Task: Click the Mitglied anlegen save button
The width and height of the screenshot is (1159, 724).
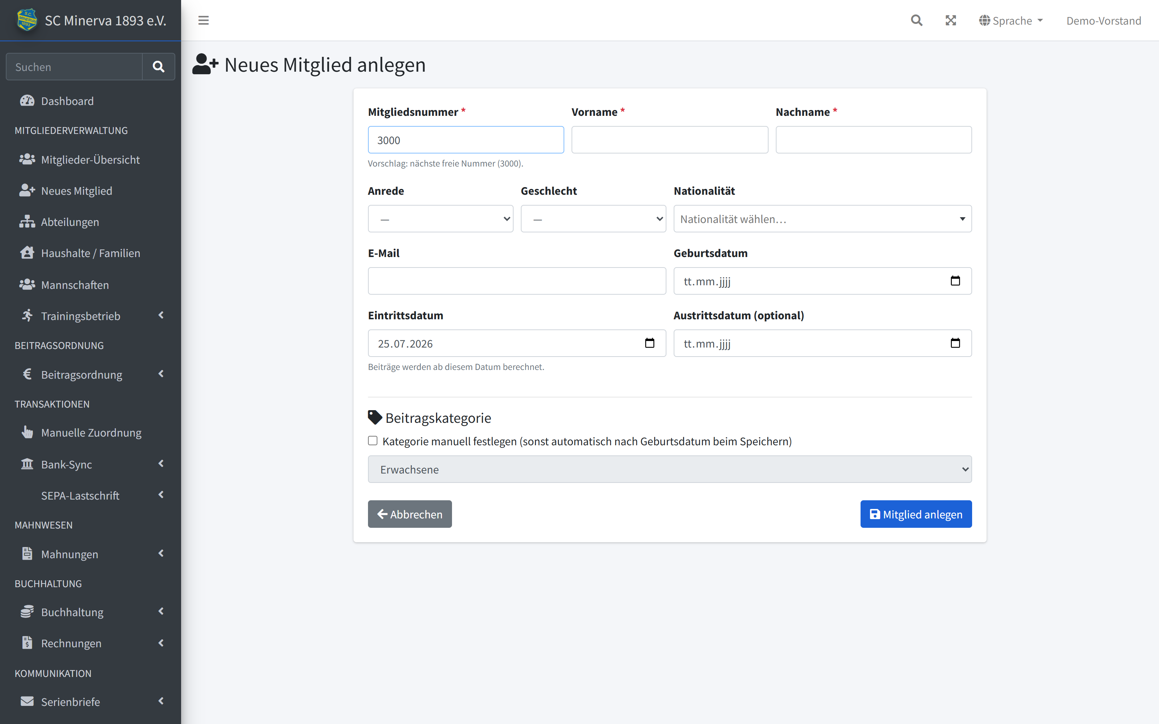Action: 916,514
